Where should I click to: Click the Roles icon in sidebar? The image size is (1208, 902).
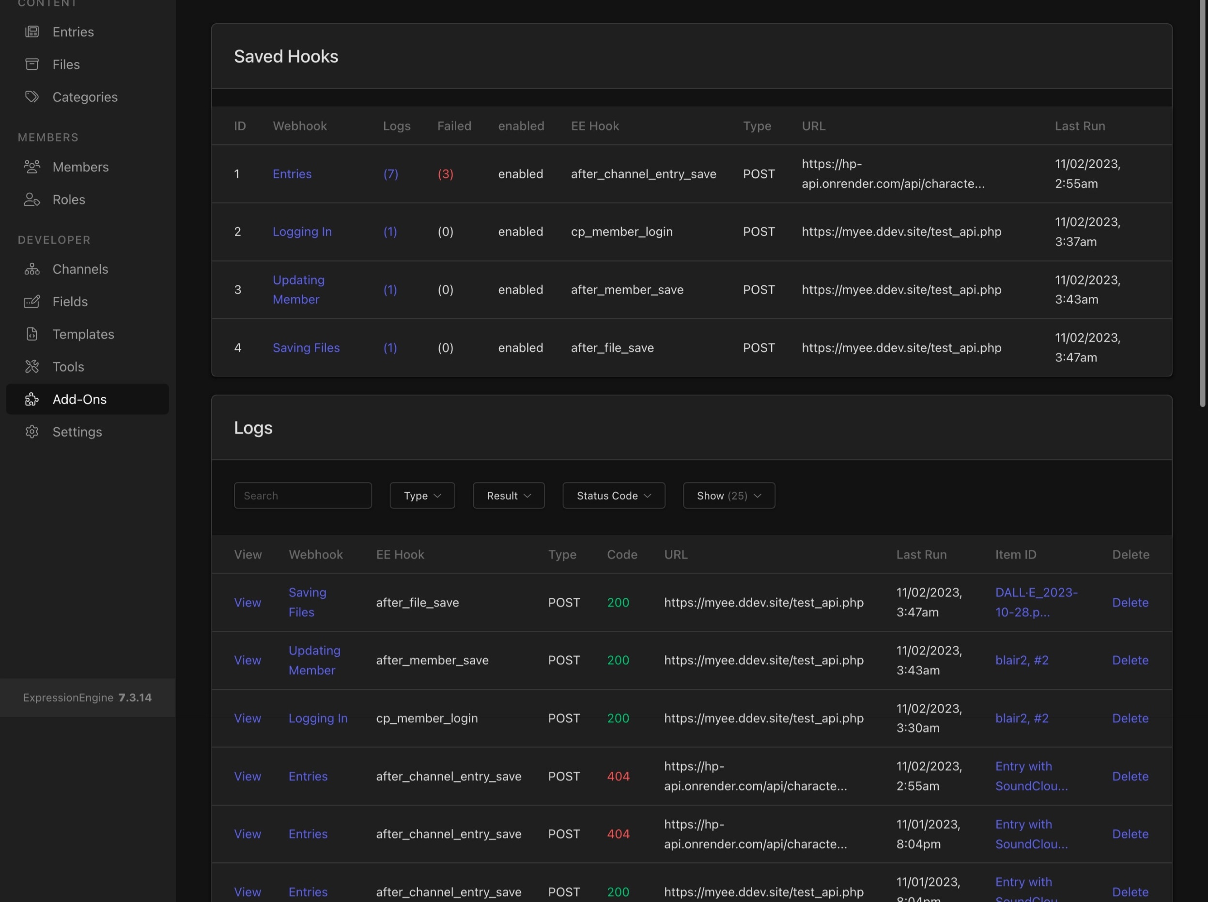point(32,199)
